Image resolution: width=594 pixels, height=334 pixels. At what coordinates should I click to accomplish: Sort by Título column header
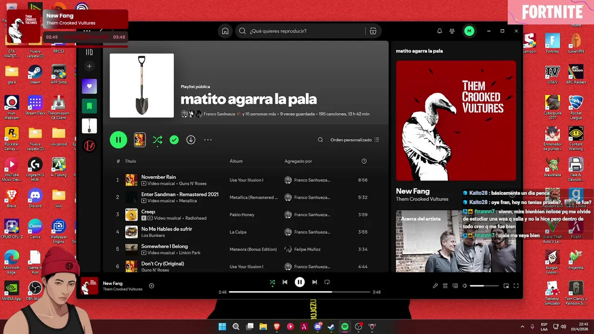(x=130, y=161)
